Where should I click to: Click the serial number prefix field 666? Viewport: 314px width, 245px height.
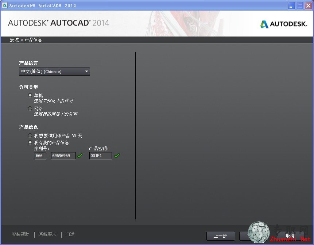[x=40, y=156]
